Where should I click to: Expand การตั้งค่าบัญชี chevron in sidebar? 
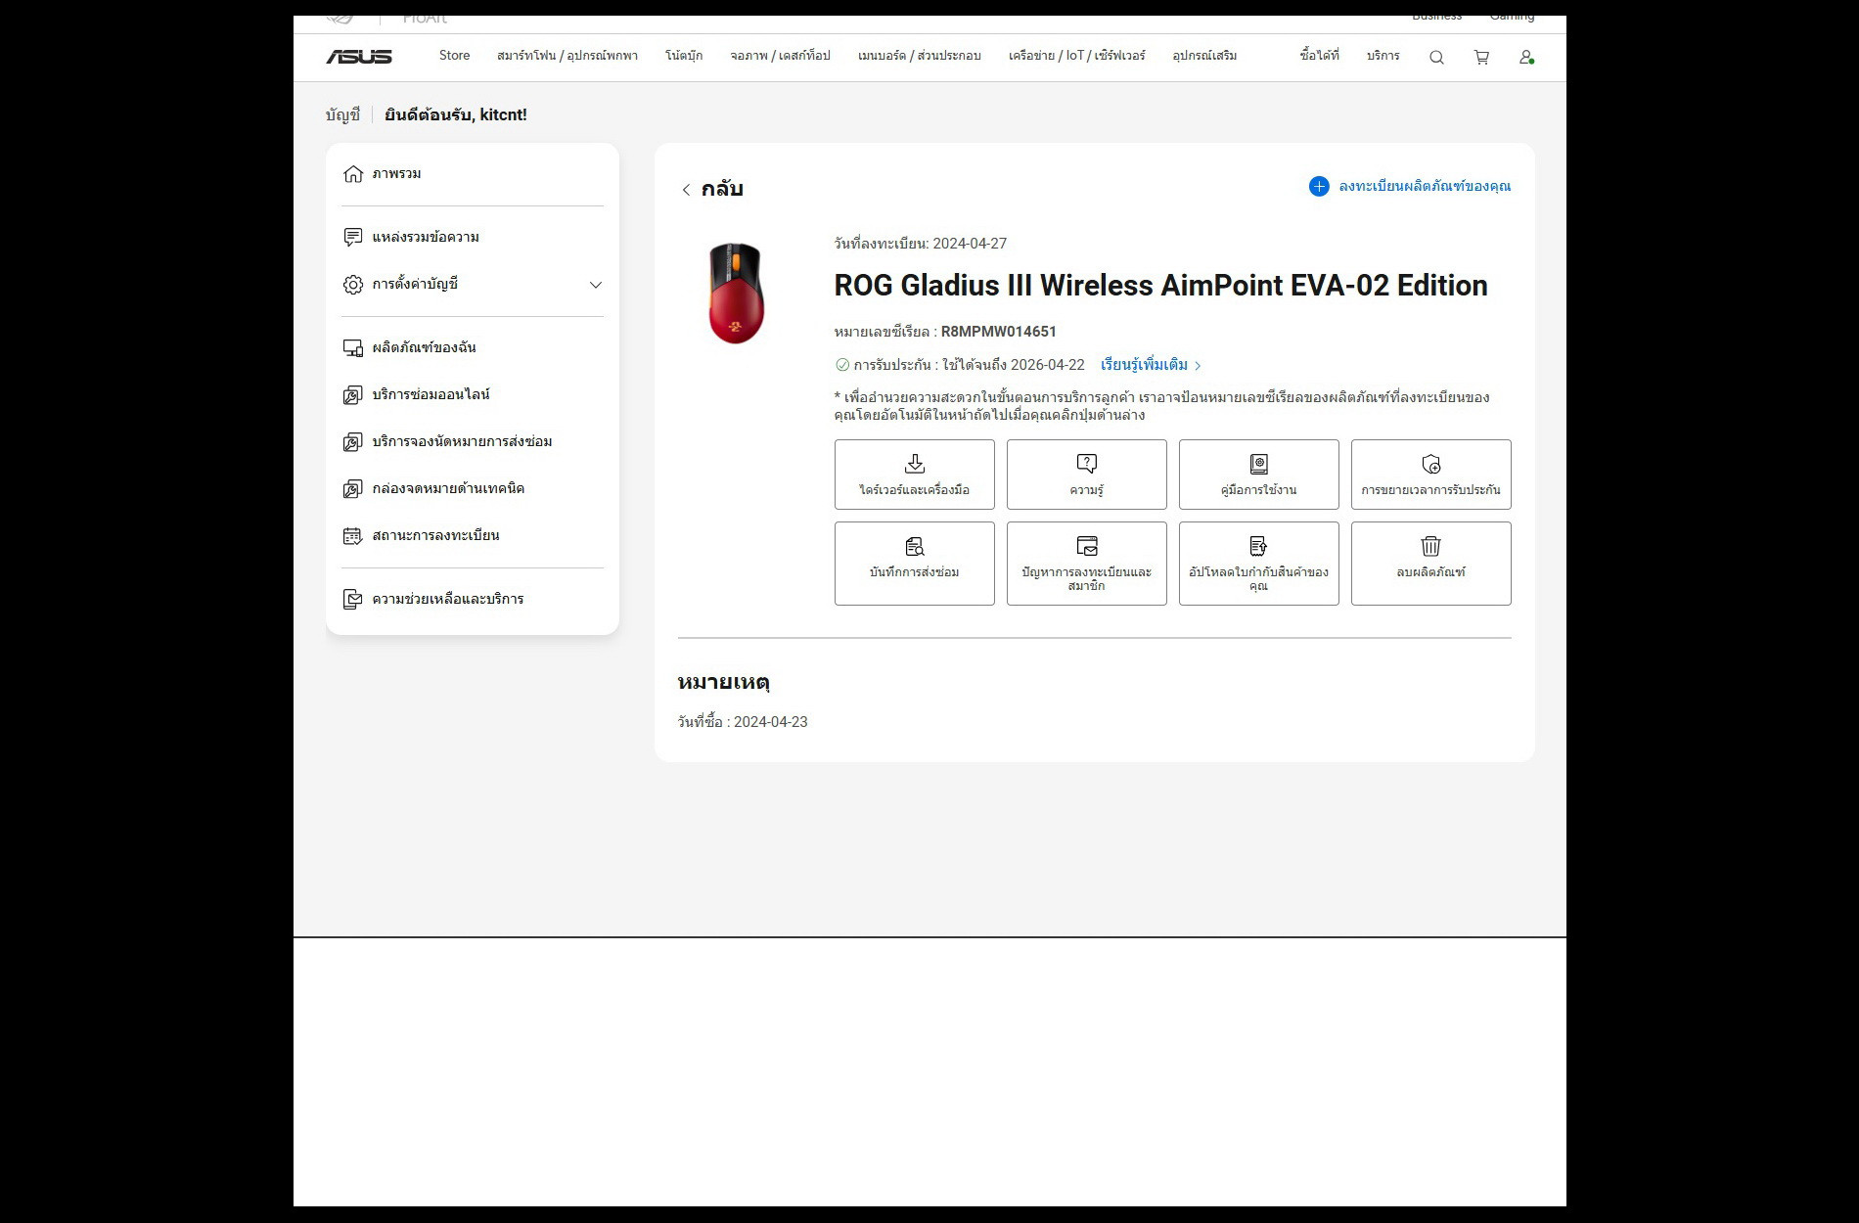pos(595,285)
